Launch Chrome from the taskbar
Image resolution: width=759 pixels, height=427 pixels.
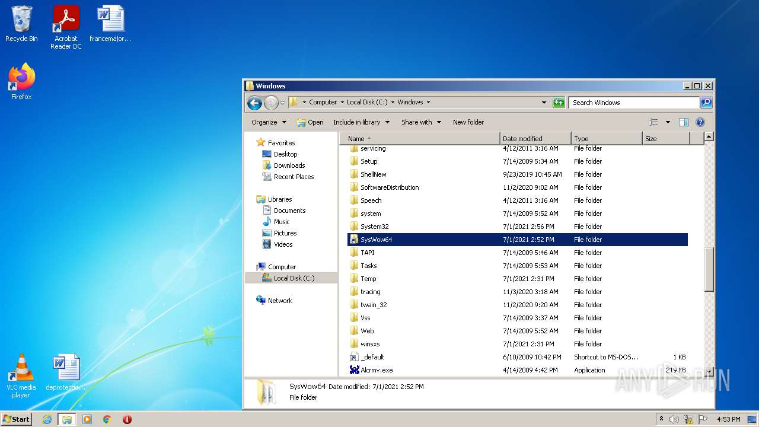(x=107, y=419)
